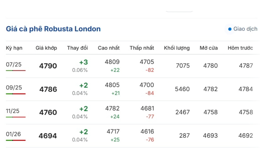The height and width of the screenshot is (151, 265).
Task: Click the Thấp nhất column header
Action: coord(142,48)
